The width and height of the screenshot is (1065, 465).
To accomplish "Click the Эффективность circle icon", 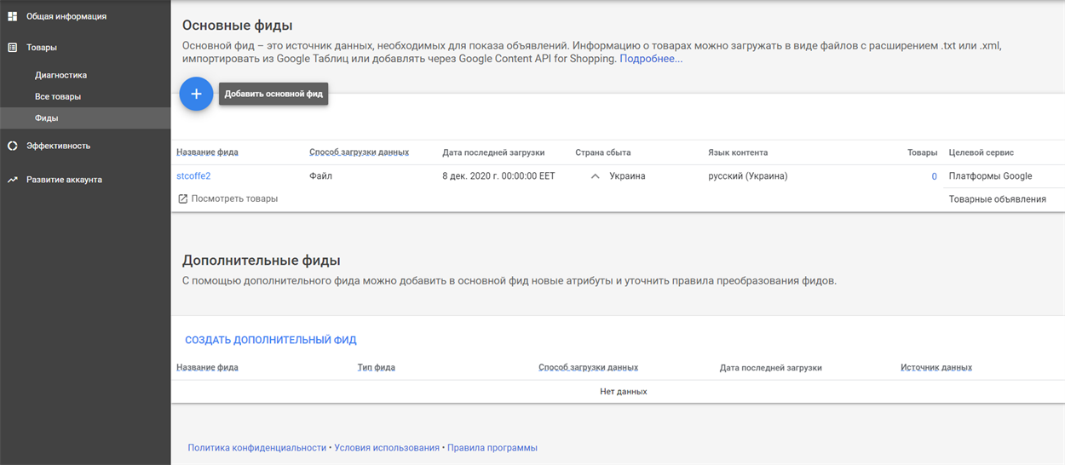I will point(13,146).
